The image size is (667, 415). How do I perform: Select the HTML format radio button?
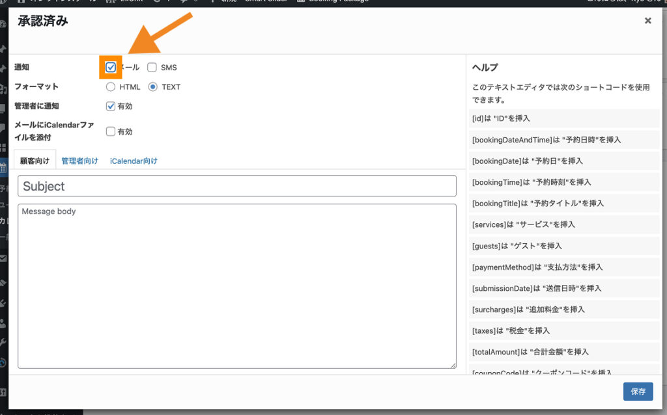point(111,87)
